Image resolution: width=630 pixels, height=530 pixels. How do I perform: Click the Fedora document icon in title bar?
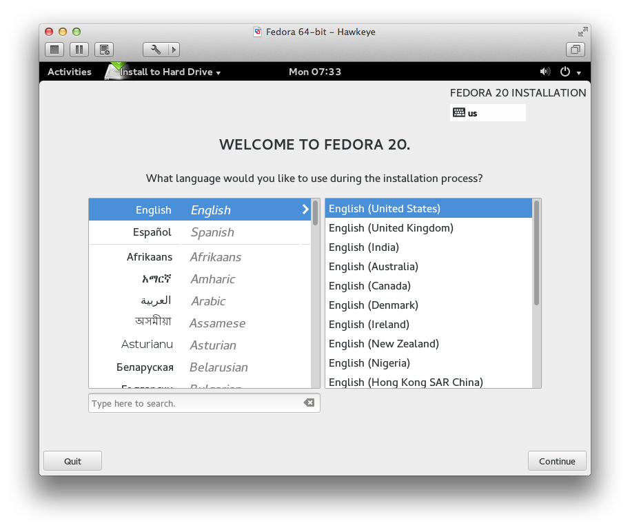tap(258, 32)
